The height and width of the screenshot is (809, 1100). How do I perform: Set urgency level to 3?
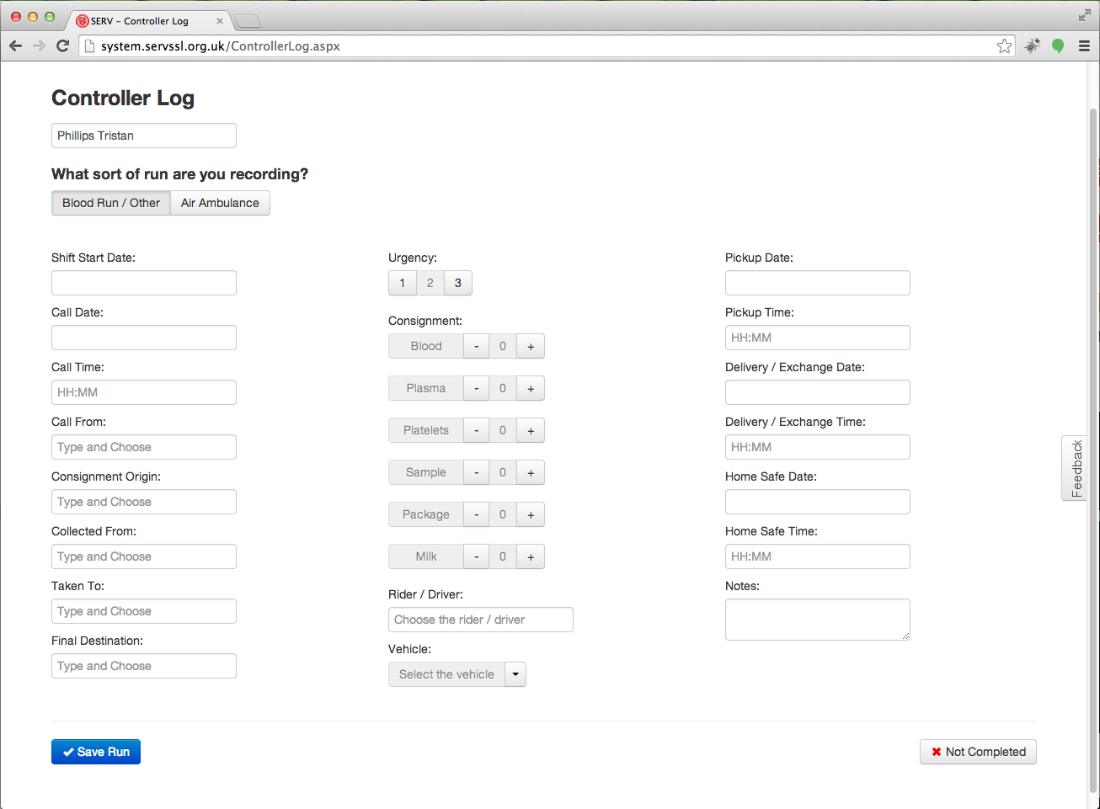[x=458, y=283]
